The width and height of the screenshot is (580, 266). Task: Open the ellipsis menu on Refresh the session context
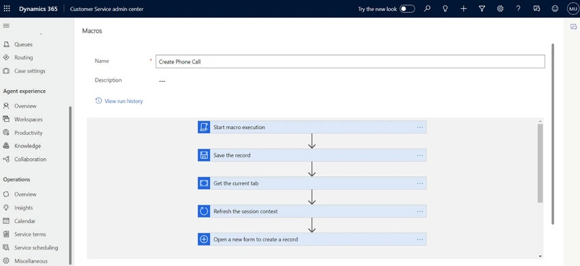[x=420, y=211]
